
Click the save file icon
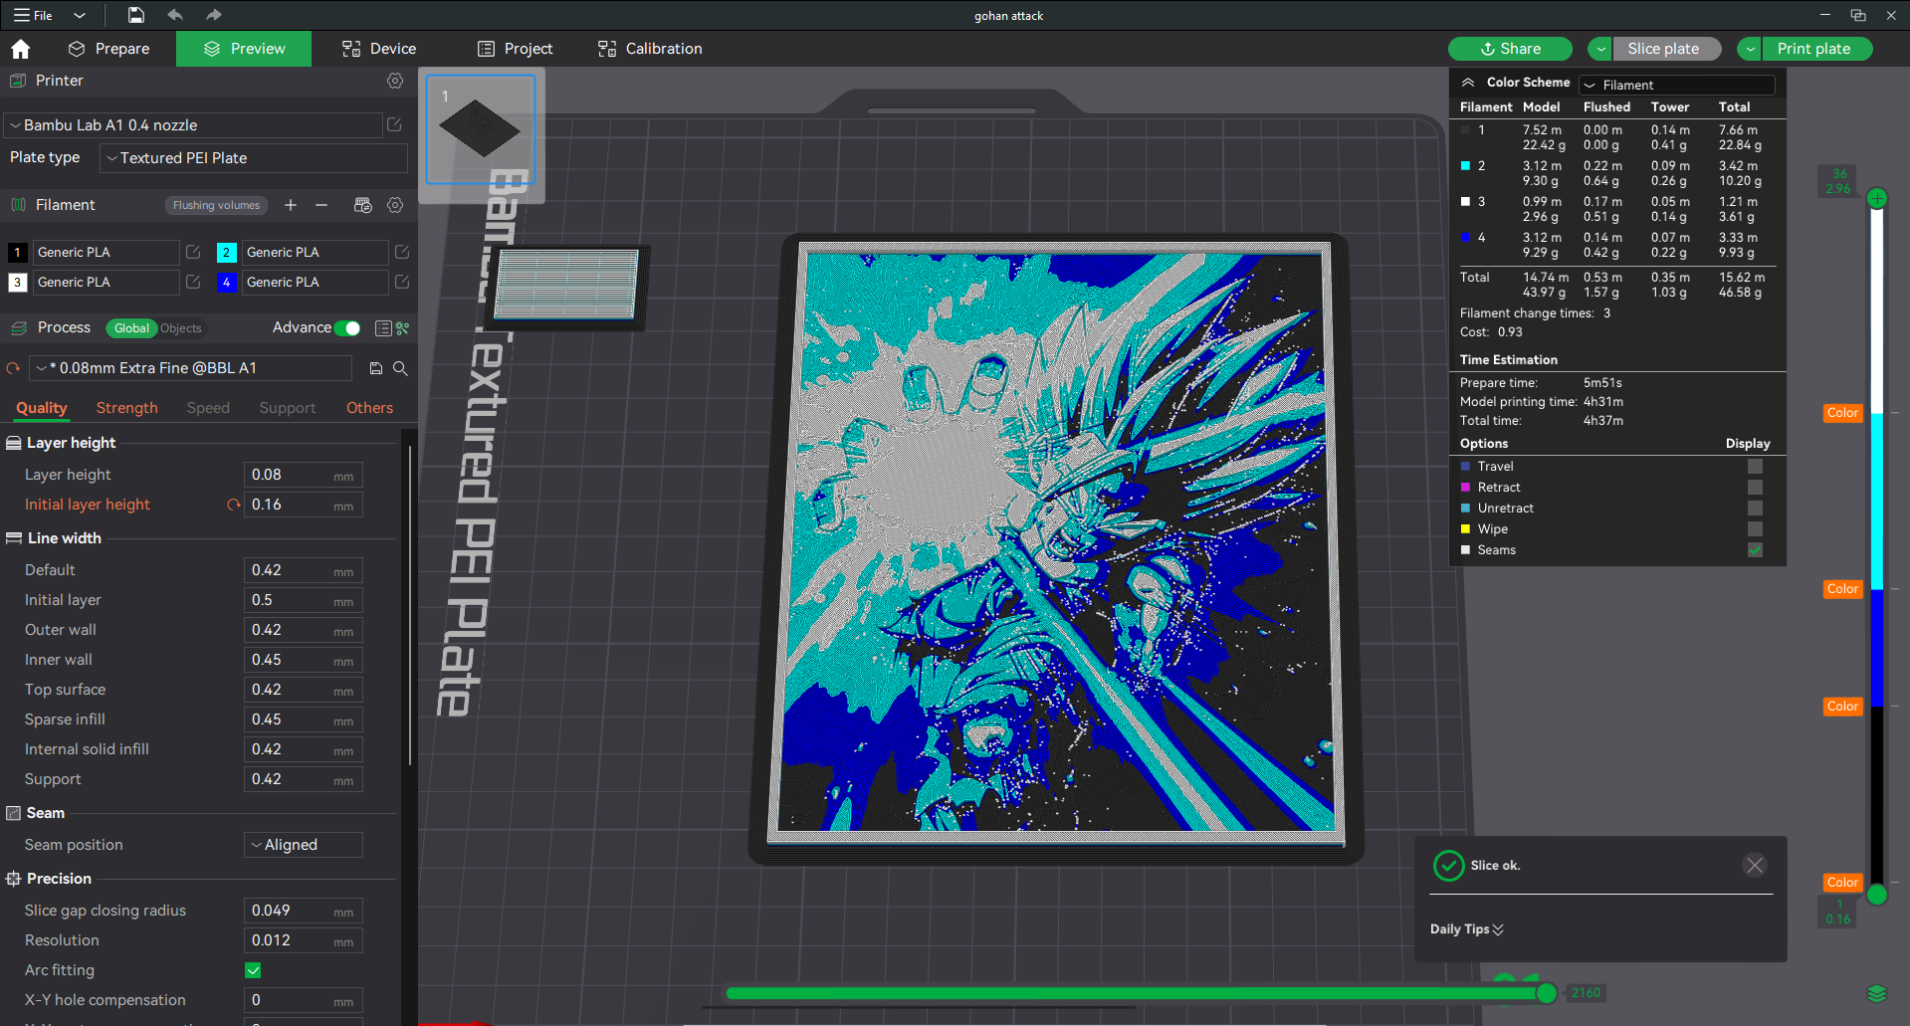pos(136,15)
